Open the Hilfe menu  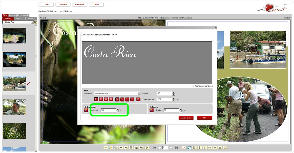coord(96,4)
